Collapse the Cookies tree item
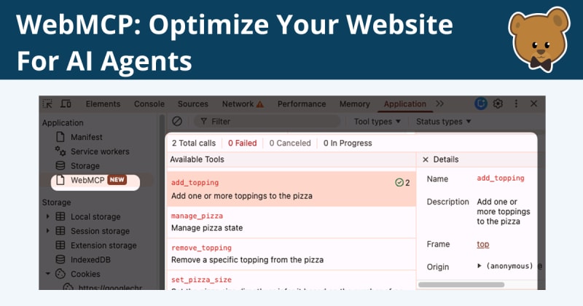This screenshot has width=583, height=306. pos(47,274)
